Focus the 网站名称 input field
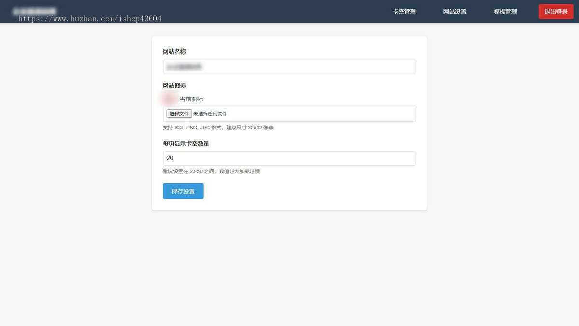Image resolution: width=579 pixels, height=326 pixels. click(289, 67)
